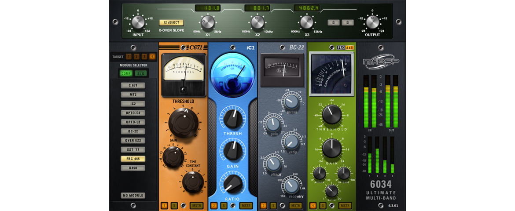
Task: Turn the FRG 445 RELEASE knob
Action: click(344, 173)
